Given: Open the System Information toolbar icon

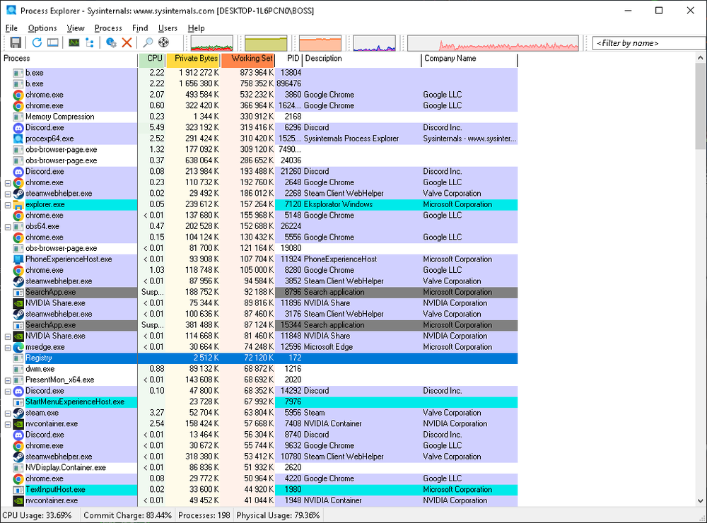Looking at the screenshot, I should 74,43.
